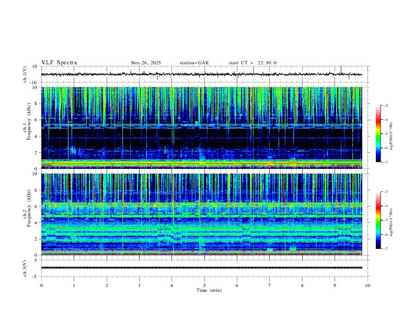Click the time axis tick label "6"
This screenshot has width=414, height=320.
(237, 285)
